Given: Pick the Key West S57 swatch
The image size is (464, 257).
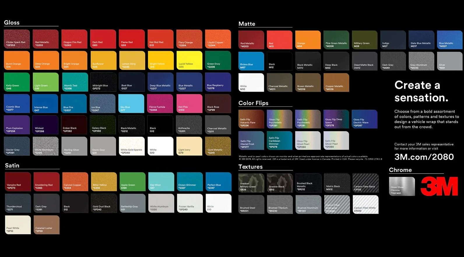Looking at the screenshot, I should click(161, 182).
